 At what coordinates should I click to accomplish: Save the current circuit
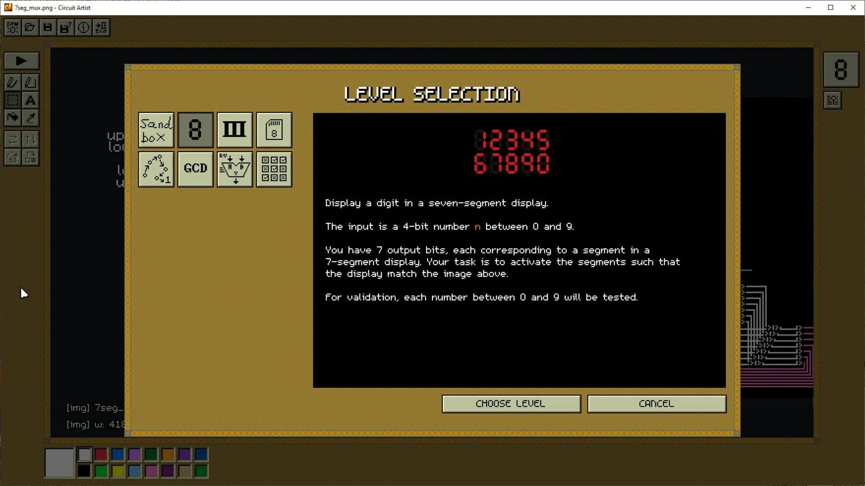[x=47, y=27]
